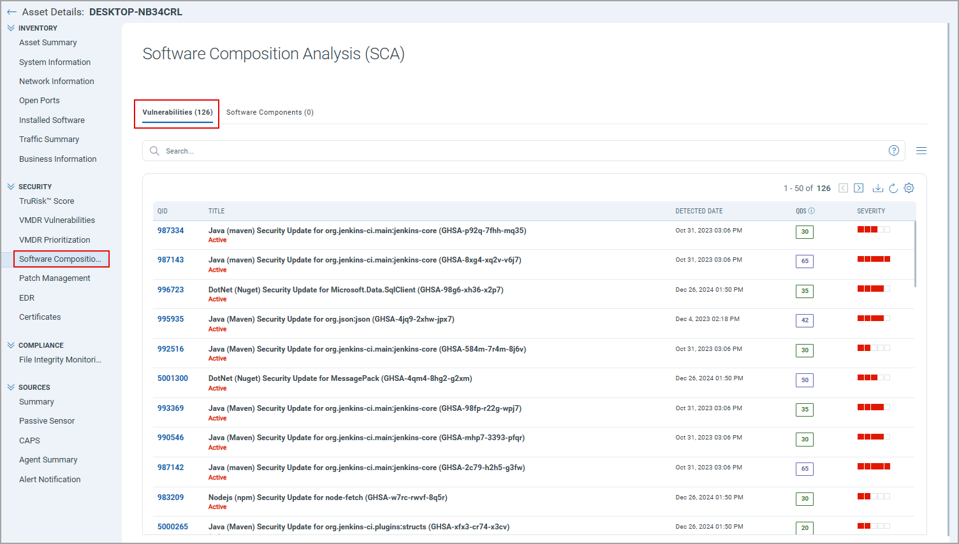Open TruRisk Score page
This screenshot has height=544, width=959.
47,201
